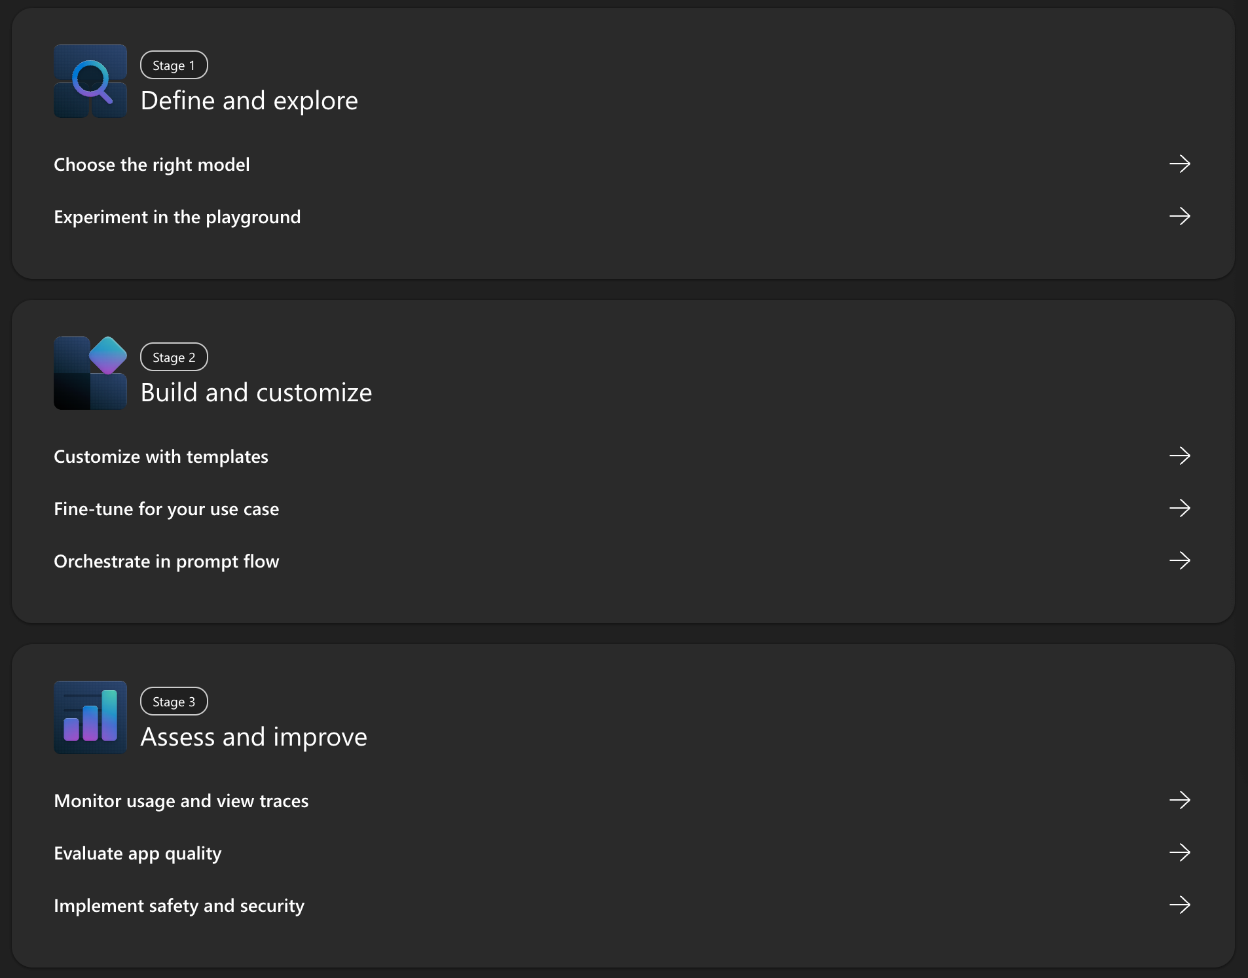Click arrow next to Customize with templates
This screenshot has width=1248, height=978.
point(1180,456)
